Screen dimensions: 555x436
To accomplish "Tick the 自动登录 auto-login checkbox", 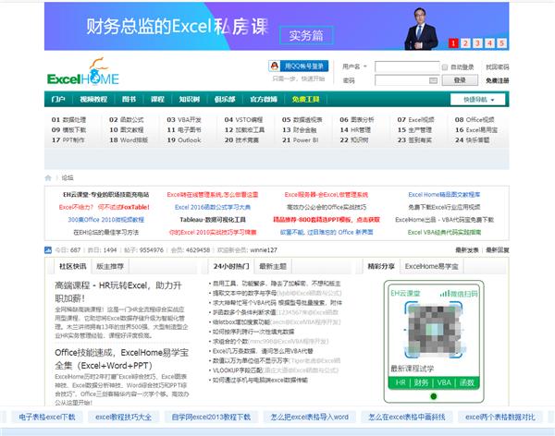I will (x=445, y=67).
